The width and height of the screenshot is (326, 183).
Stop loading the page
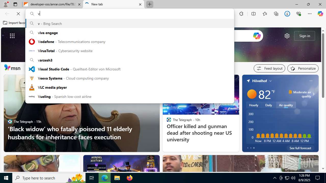click(x=18, y=14)
